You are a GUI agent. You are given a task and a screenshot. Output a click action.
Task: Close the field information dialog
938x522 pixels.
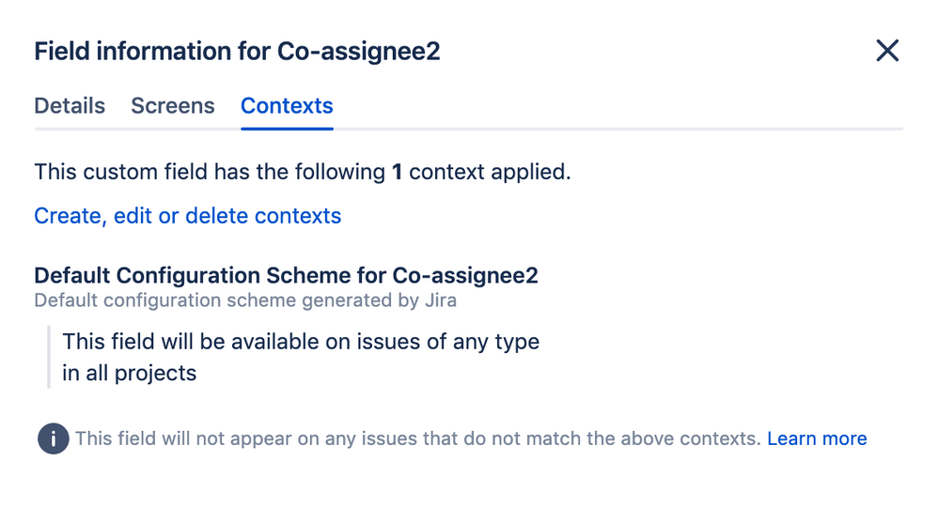coord(886,51)
